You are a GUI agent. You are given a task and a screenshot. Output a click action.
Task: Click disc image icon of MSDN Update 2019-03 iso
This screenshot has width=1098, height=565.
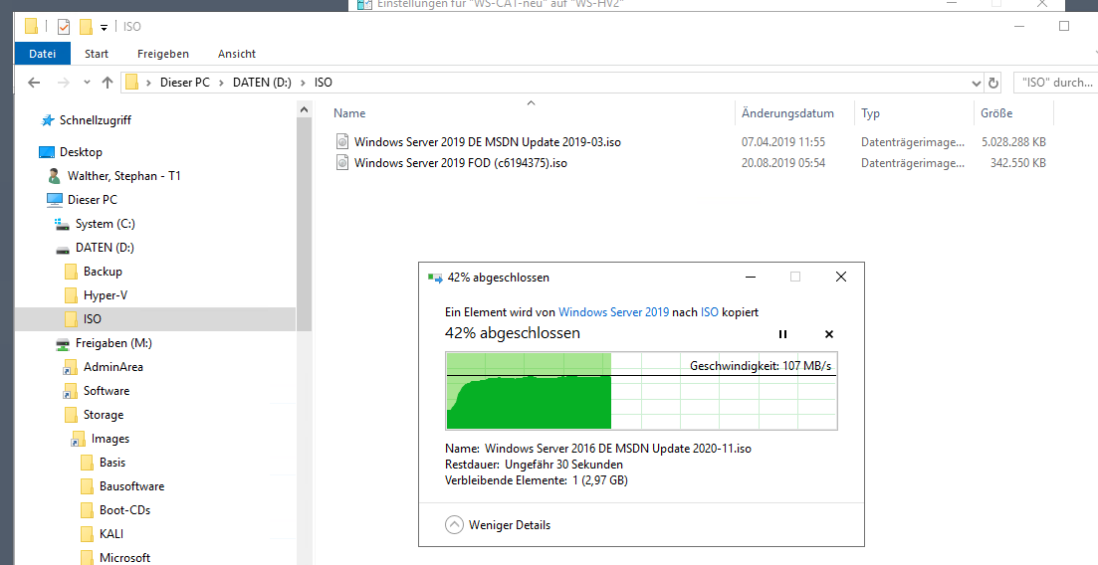(341, 142)
